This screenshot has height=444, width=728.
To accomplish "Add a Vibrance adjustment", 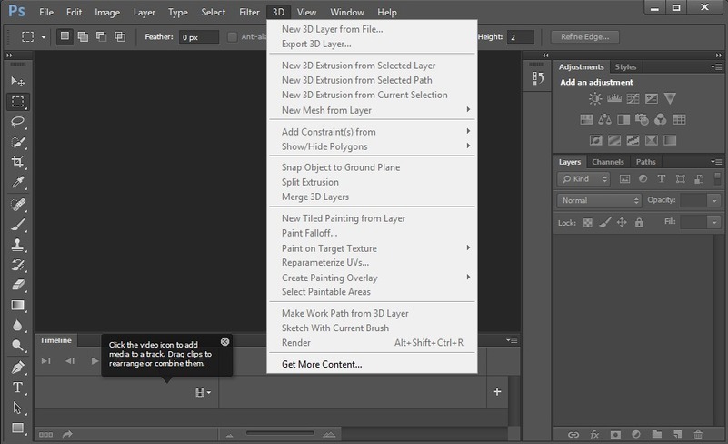I will [670, 98].
